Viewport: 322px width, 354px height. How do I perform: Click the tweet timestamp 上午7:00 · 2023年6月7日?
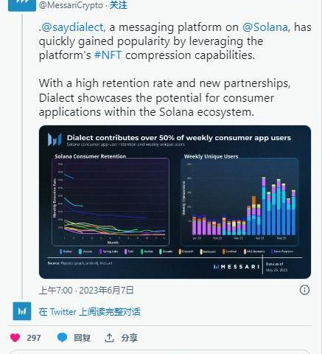tap(86, 291)
